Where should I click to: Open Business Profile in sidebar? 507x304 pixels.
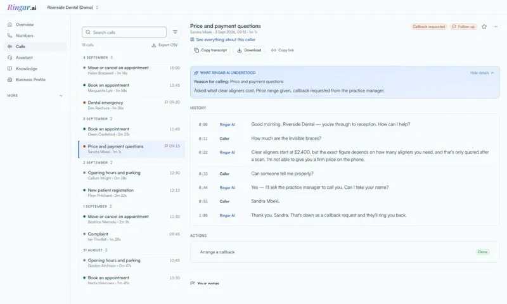[35, 79]
